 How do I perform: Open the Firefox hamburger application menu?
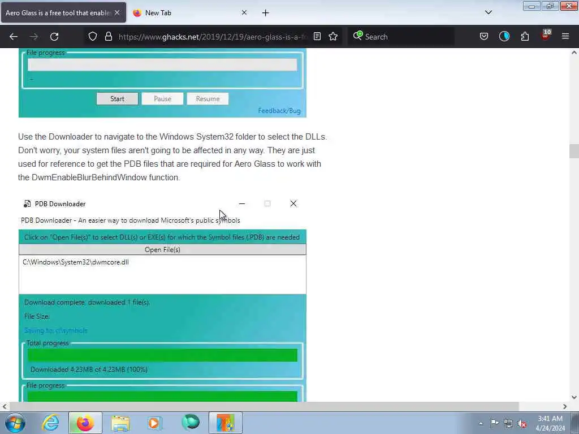tap(565, 37)
